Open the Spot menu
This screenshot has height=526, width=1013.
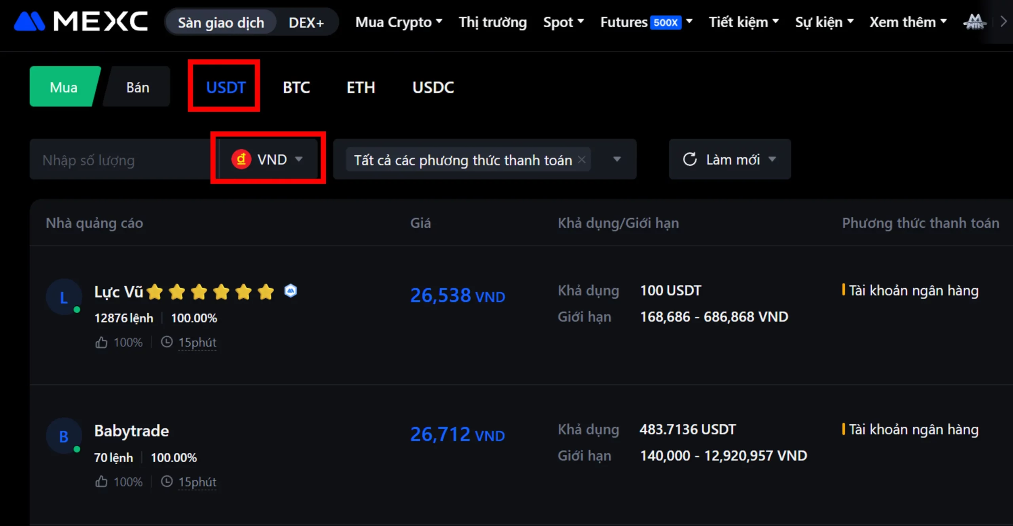[x=563, y=22]
